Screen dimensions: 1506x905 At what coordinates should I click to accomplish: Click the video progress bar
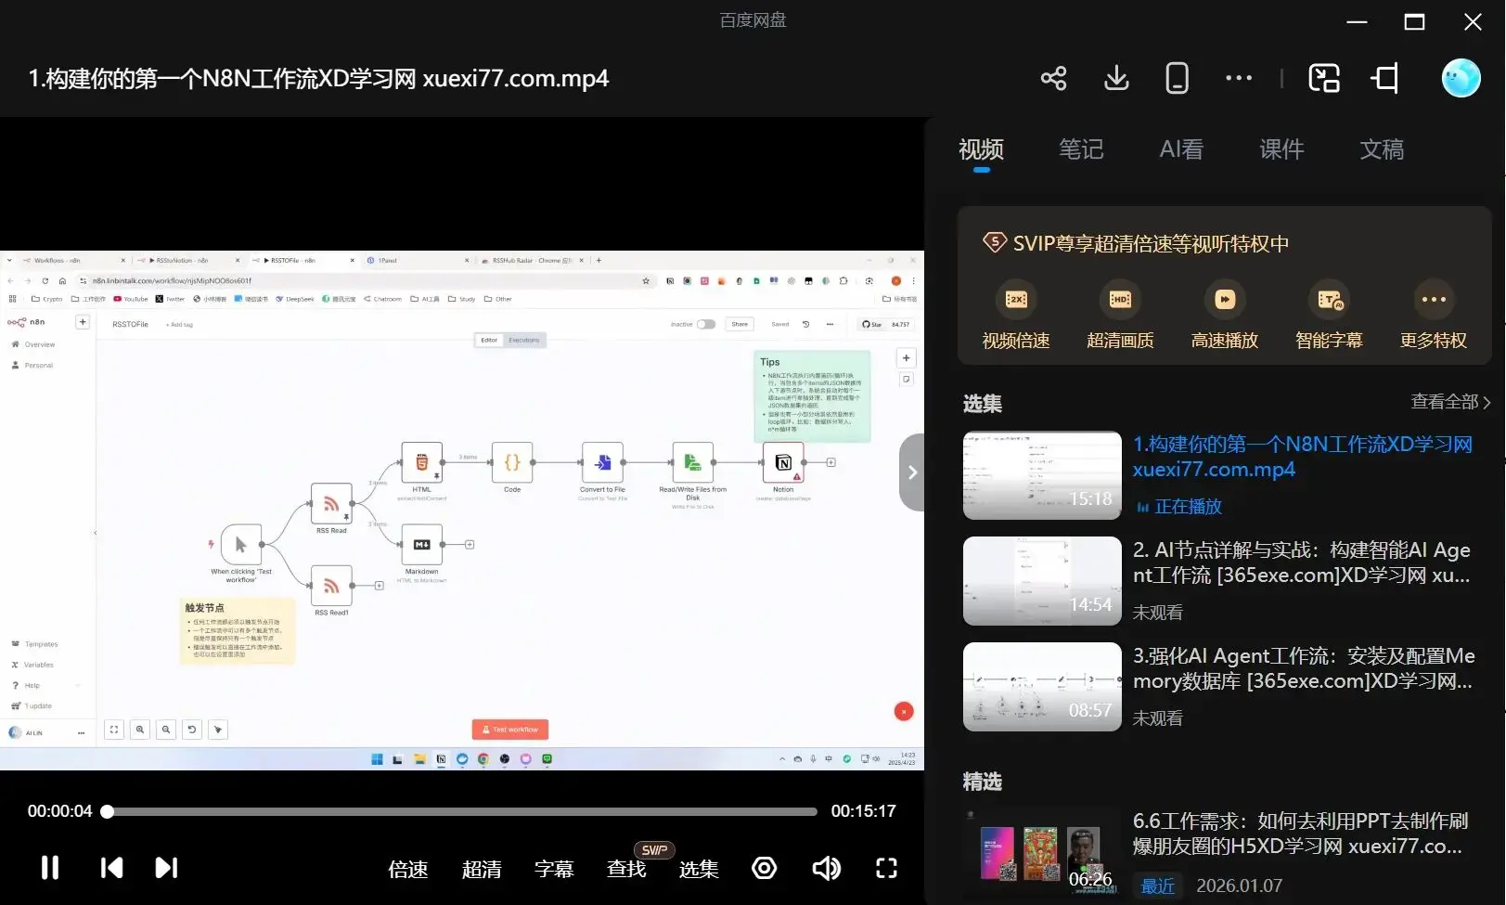(x=464, y=811)
